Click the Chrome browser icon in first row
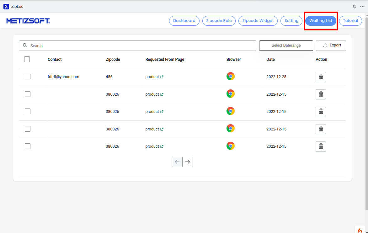The width and height of the screenshot is (368, 233). tap(231, 77)
